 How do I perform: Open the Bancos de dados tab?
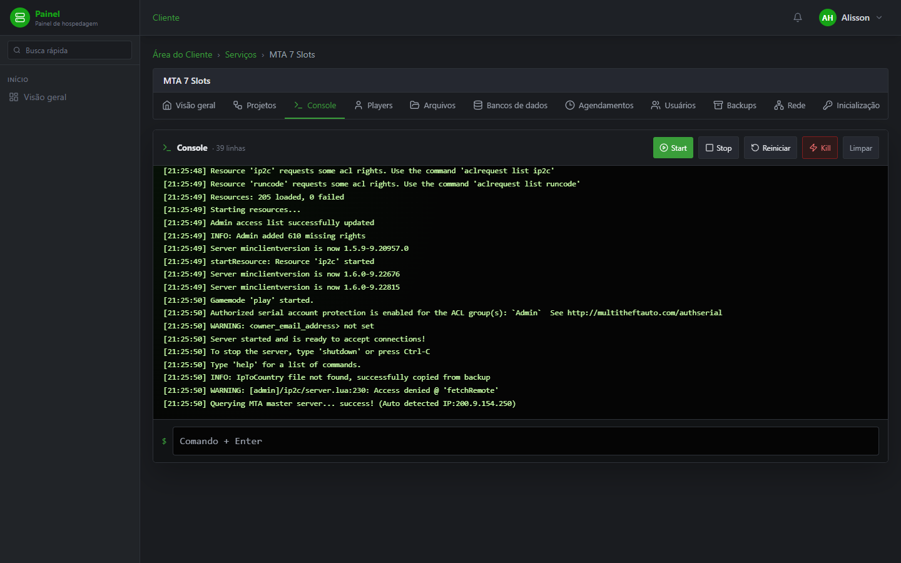pyautogui.click(x=511, y=105)
